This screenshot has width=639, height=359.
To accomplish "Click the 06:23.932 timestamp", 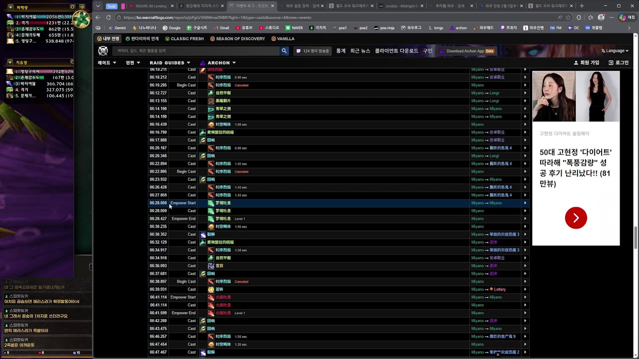I will pos(158,179).
